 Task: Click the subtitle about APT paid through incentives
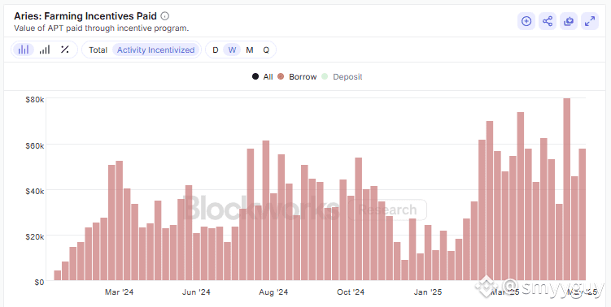pos(102,28)
